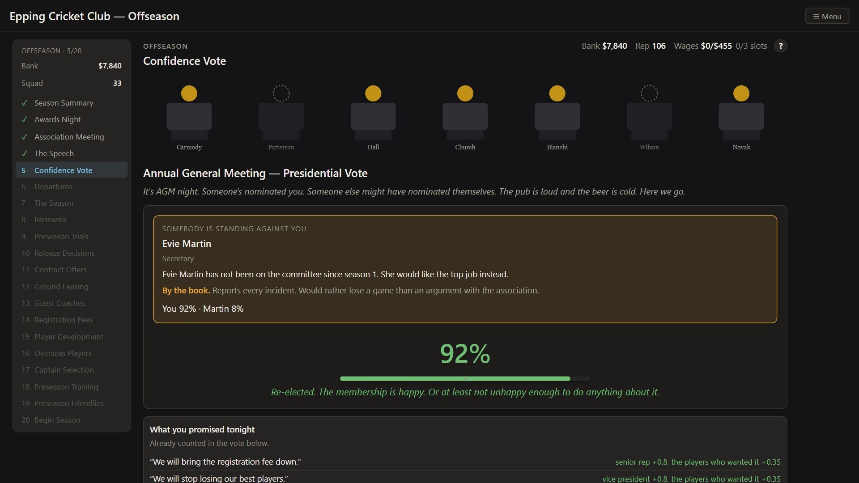Open the Departures step
The image size is (859, 483).
72,186
